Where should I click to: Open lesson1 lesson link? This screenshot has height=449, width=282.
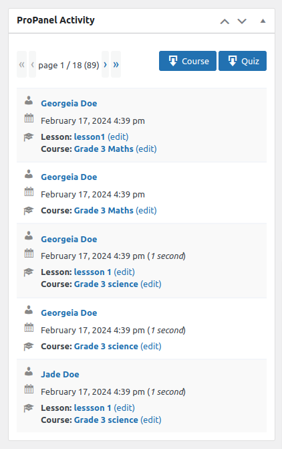point(90,137)
